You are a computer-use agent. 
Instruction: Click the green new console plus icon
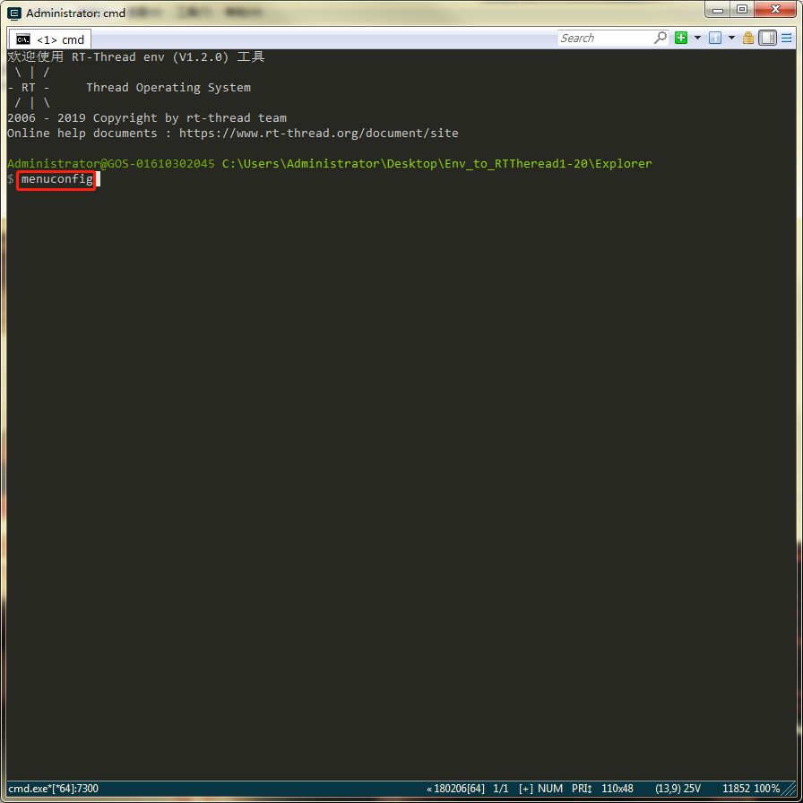pos(680,38)
